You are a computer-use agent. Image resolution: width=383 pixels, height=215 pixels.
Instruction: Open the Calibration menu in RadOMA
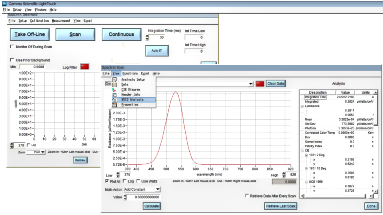[39, 21]
